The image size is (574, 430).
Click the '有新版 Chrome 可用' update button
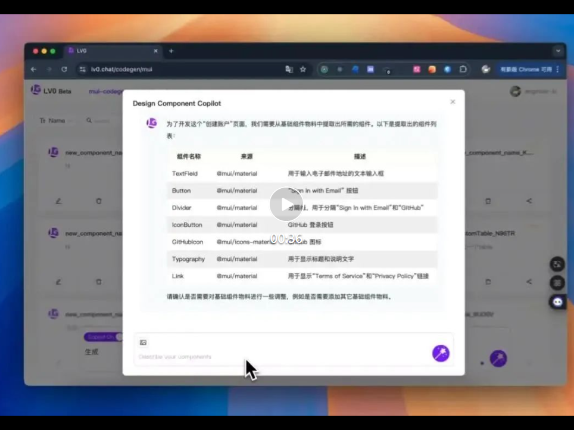tap(526, 69)
